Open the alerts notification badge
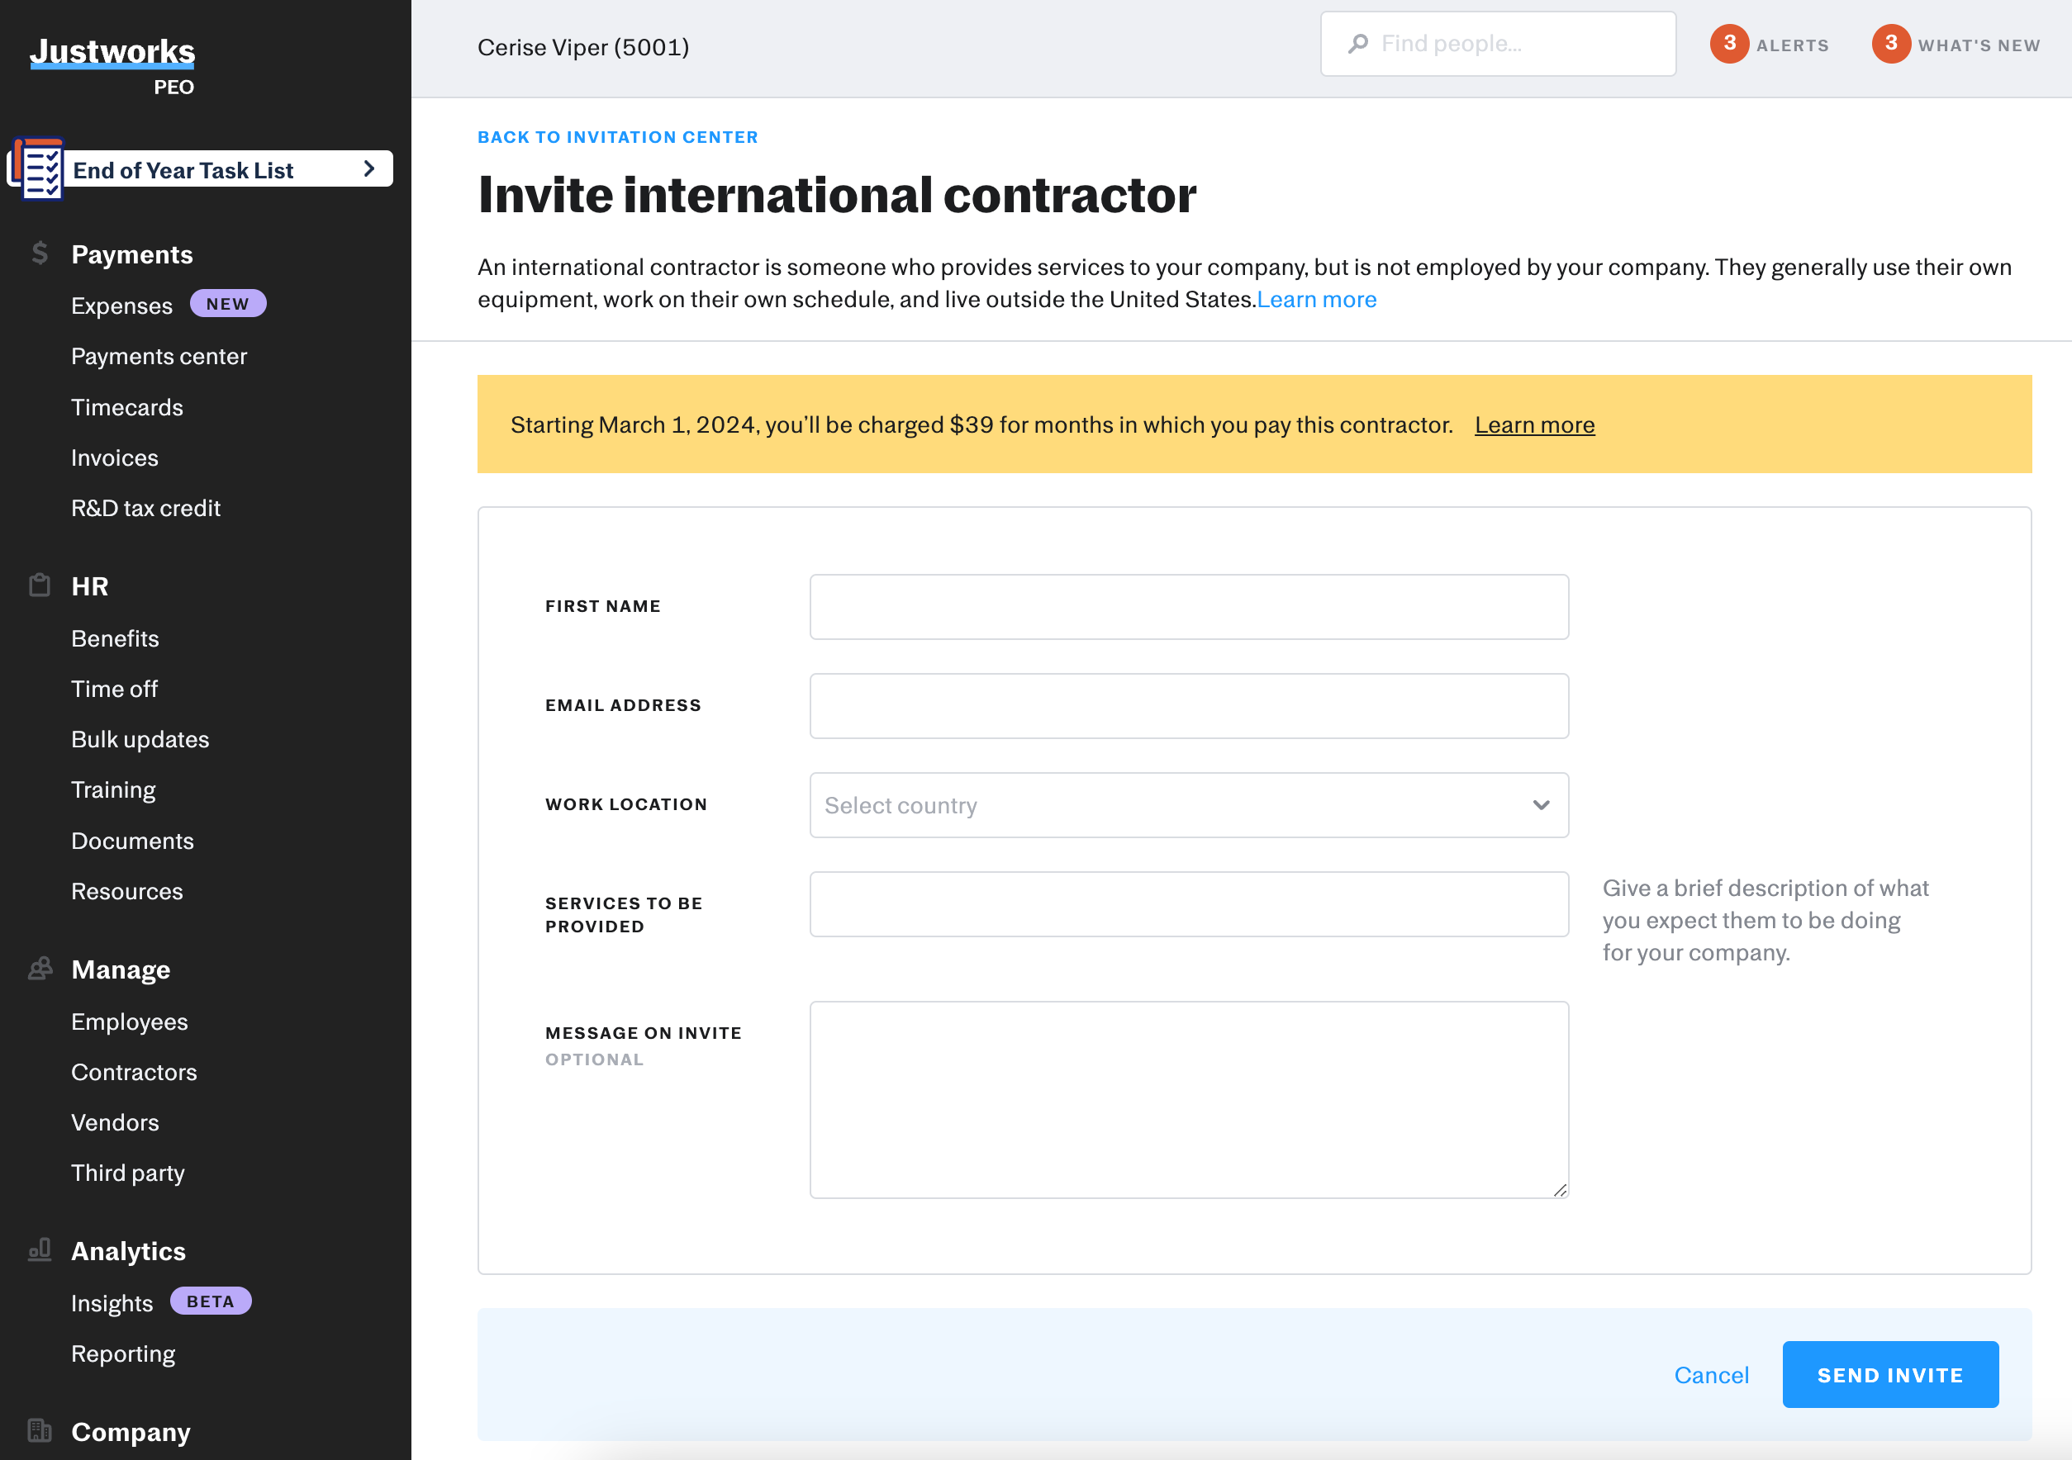2072x1460 pixels. tap(1729, 43)
